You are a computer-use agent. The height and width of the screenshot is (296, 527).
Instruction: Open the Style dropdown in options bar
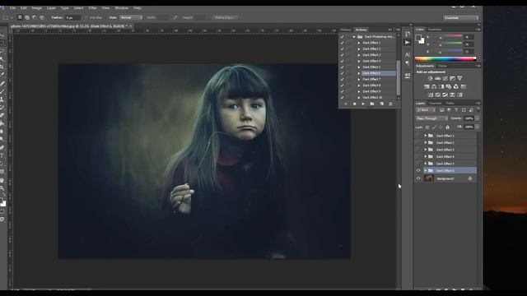click(131, 17)
